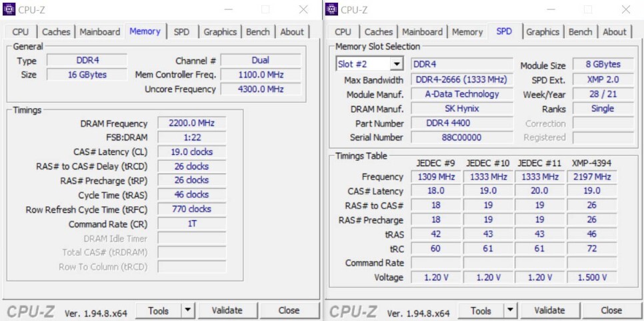Image resolution: width=644 pixels, height=321 pixels.
Task: Open Graphics tab in the right window
Action: [x=543, y=31]
